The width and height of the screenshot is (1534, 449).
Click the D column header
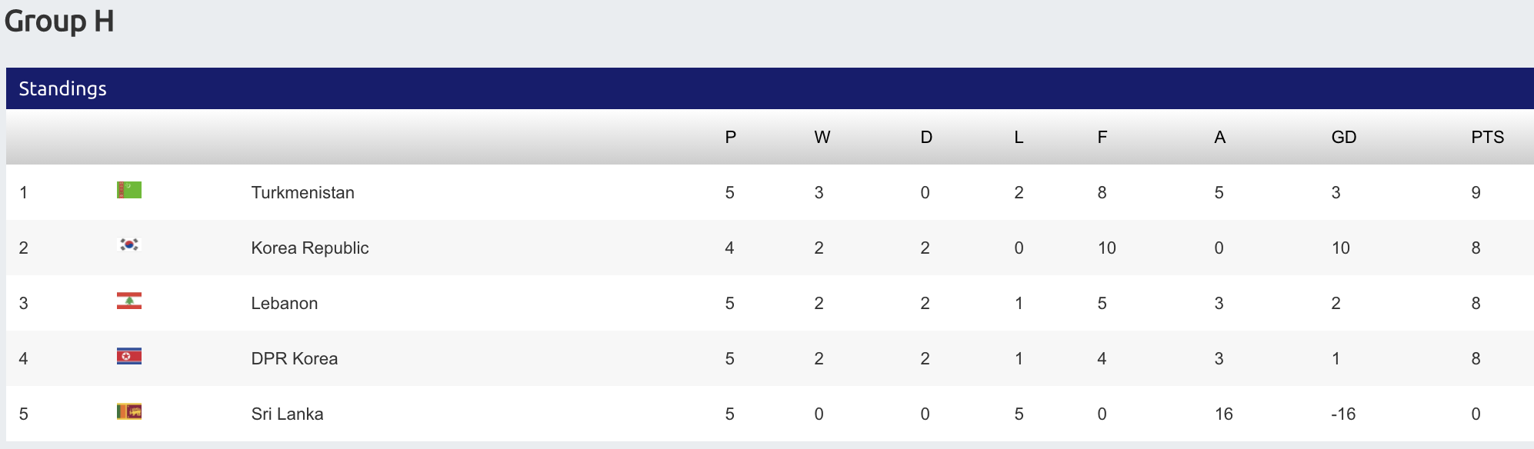pyautogui.click(x=926, y=137)
